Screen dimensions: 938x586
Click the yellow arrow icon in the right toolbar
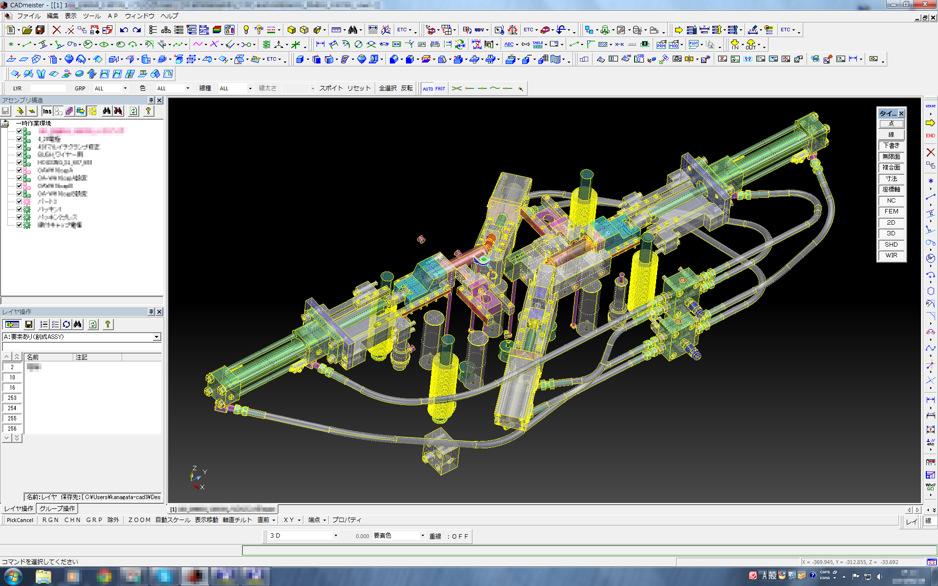[x=930, y=123]
